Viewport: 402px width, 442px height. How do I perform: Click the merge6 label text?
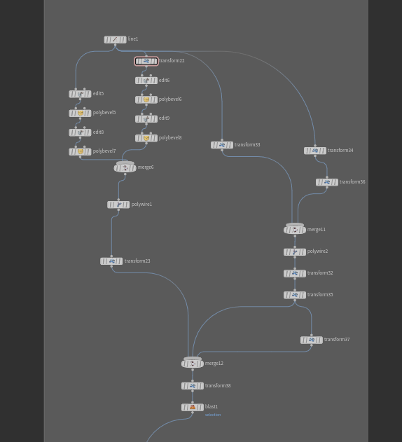[x=146, y=167]
